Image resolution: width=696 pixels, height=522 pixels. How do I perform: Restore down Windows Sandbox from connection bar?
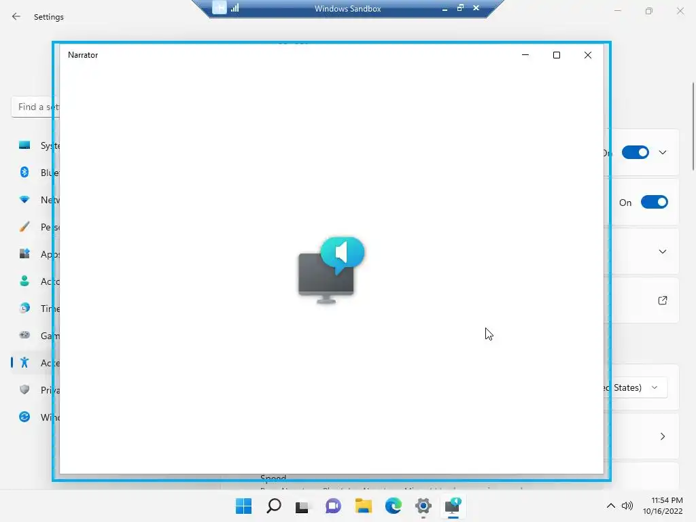pos(460,7)
